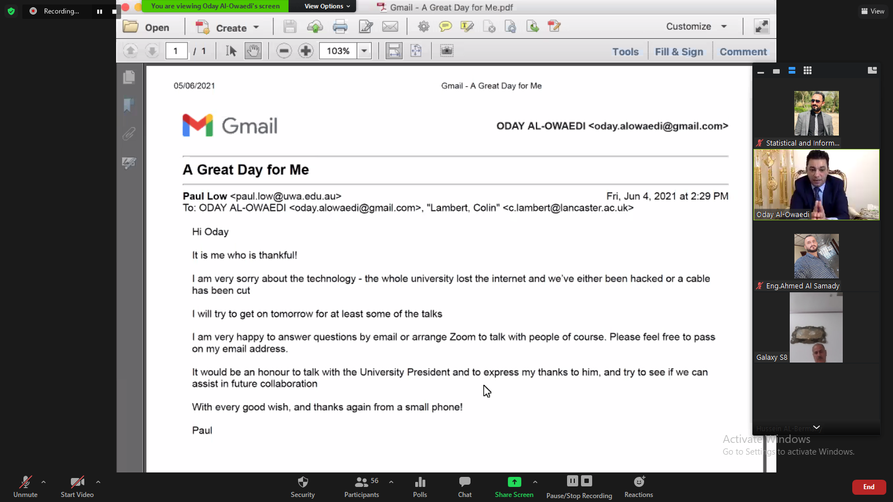Open the Comment pane

coord(743,52)
